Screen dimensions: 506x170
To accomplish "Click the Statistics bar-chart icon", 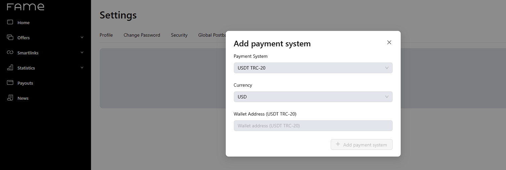I will (10, 68).
